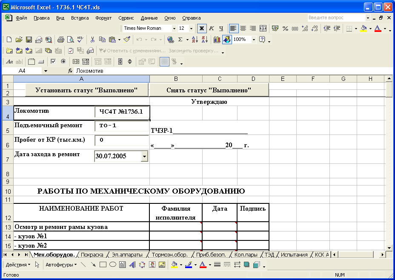Screen dimensions: 395x280
Task: Select the Option button form control
Action: tap(63, 61)
